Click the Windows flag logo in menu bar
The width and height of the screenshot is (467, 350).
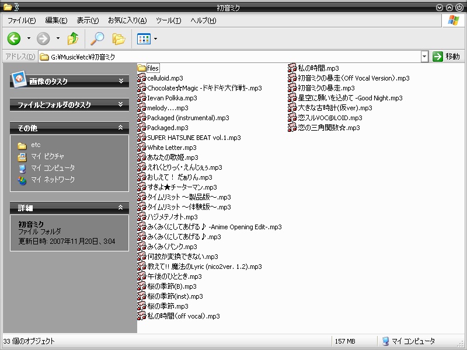tap(454, 20)
